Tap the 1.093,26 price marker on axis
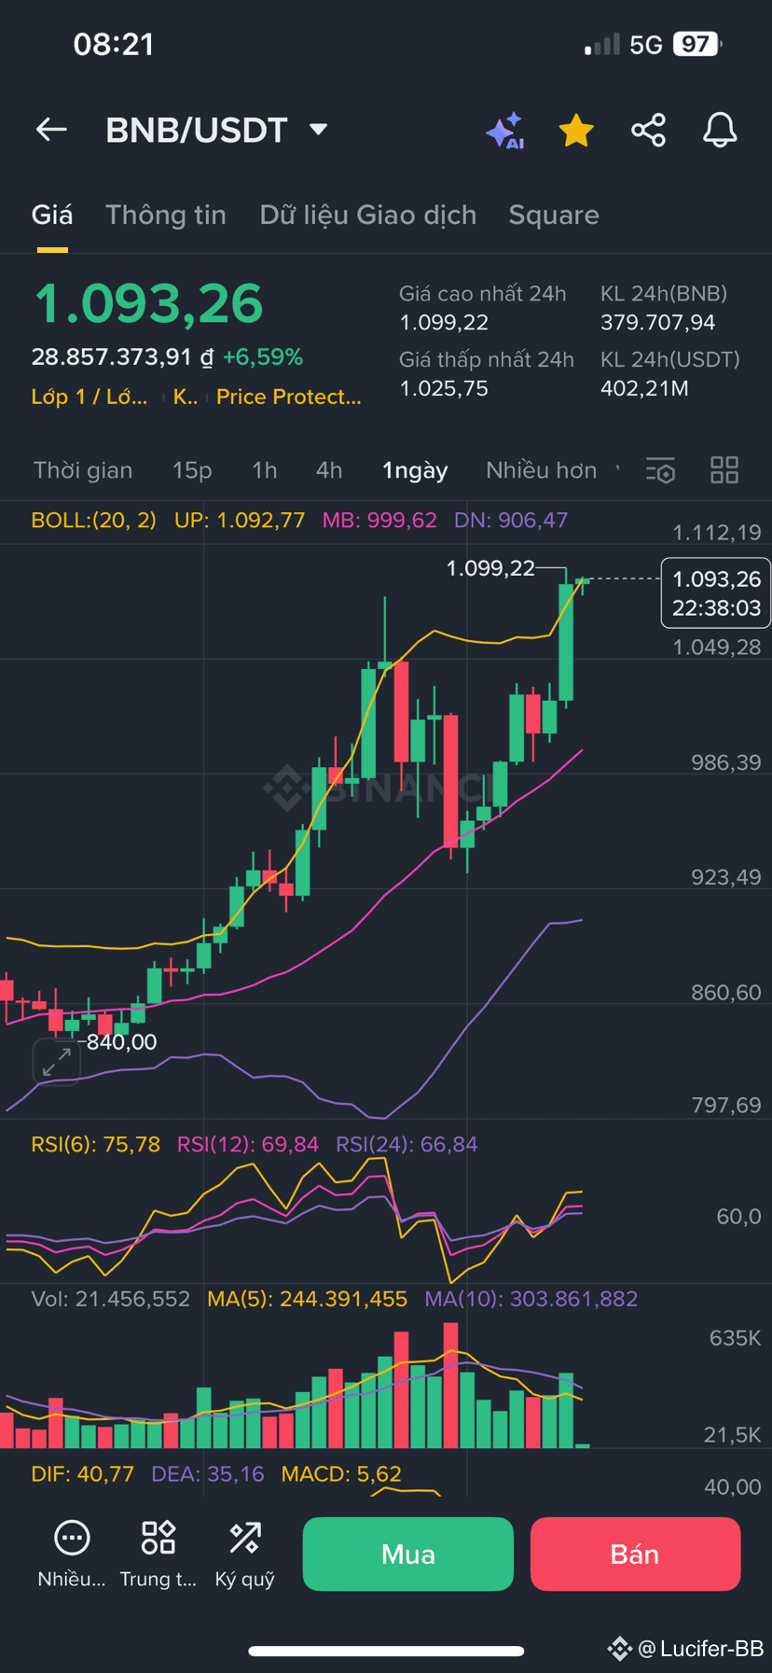The height and width of the screenshot is (1673, 772). (716, 593)
